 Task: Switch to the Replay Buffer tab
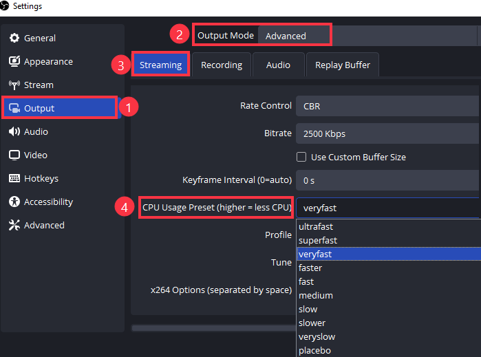[x=343, y=65]
